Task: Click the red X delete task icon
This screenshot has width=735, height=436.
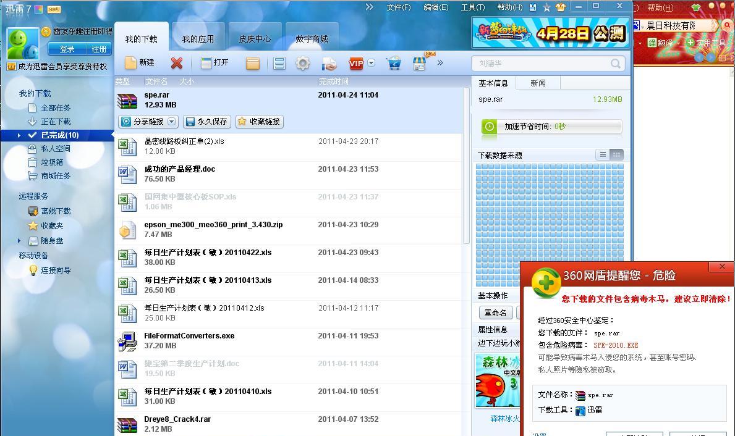Action: click(176, 62)
